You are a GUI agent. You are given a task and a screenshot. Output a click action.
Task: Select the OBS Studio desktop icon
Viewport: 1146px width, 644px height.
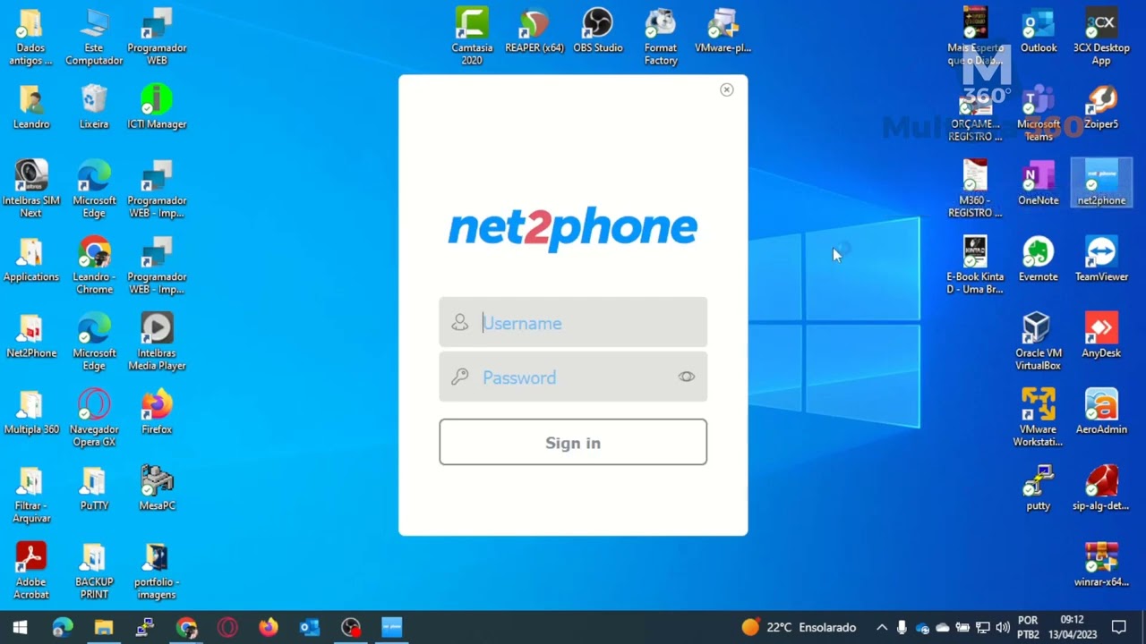pos(598,31)
